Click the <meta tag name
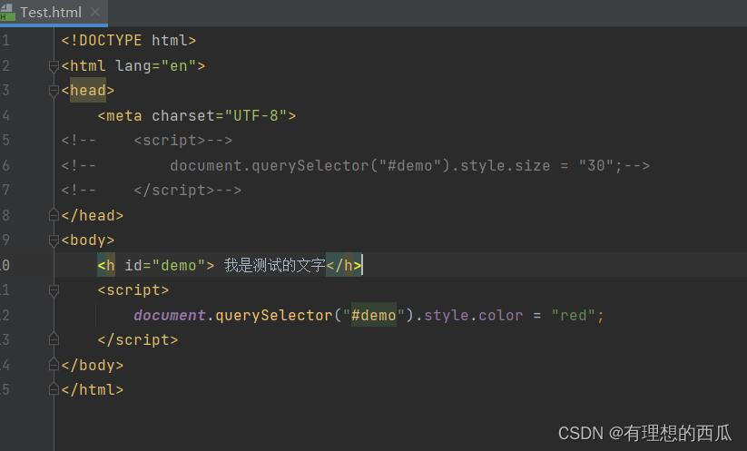The height and width of the screenshot is (451, 747). [120, 116]
